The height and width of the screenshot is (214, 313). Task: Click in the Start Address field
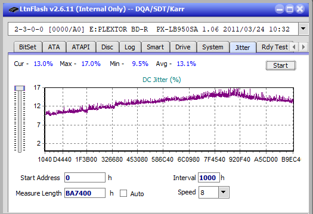click(x=85, y=178)
